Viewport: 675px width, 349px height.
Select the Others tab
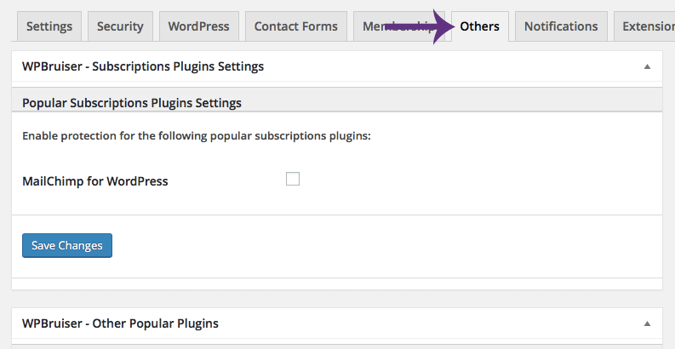479,26
